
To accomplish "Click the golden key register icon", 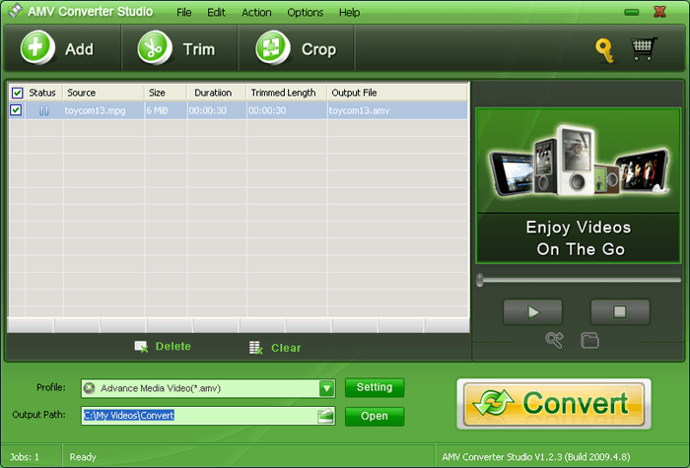I will (x=604, y=49).
